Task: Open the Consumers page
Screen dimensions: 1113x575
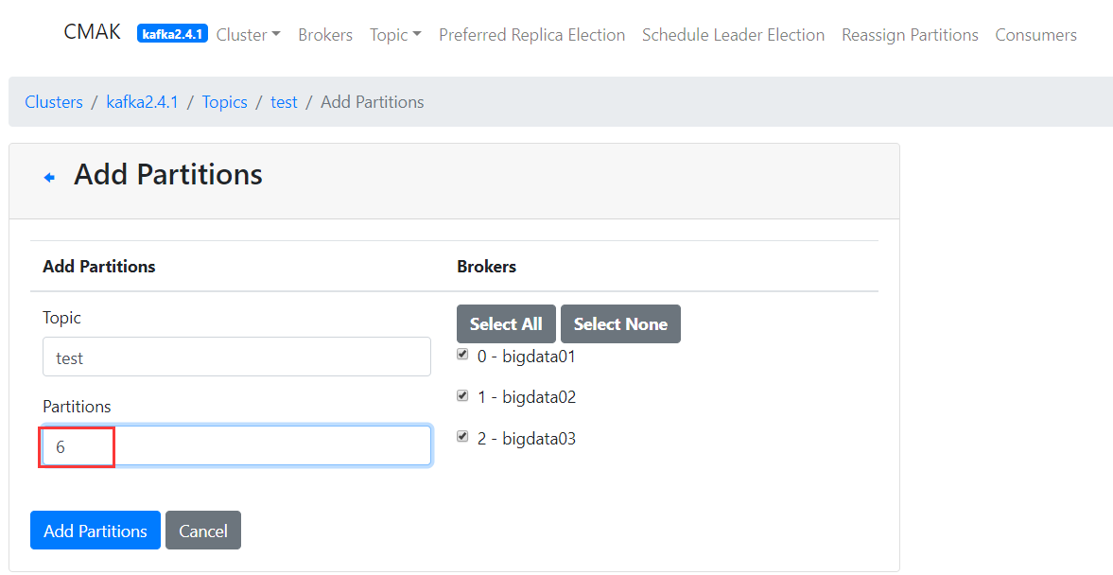Action: tap(1035, 35)
